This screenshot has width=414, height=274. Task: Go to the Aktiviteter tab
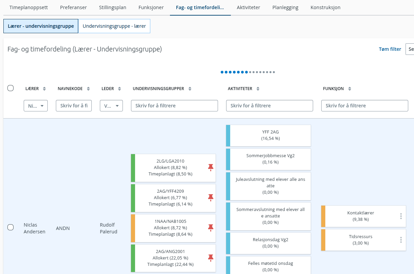click(248, 7)
